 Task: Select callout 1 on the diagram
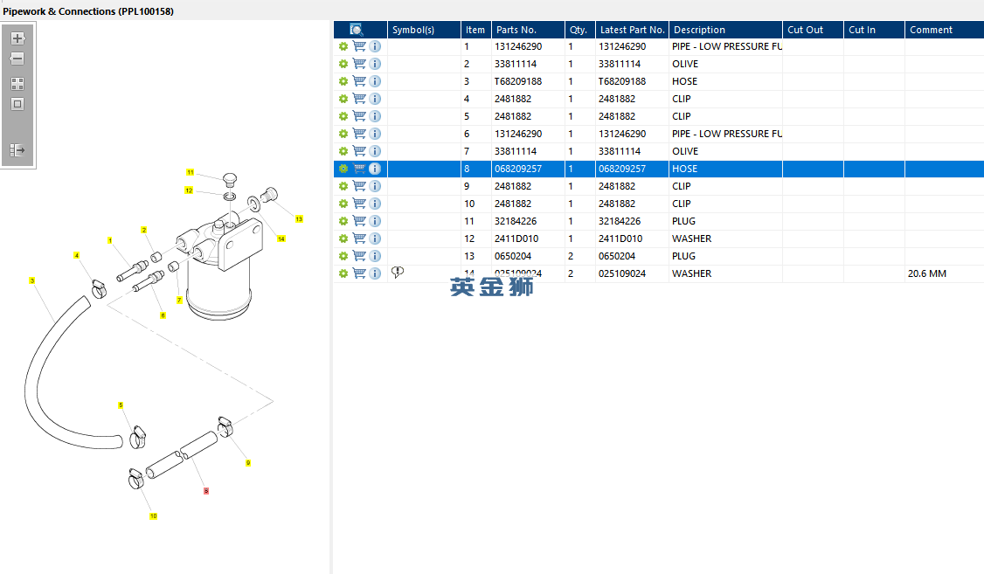(x=110, y=240)
